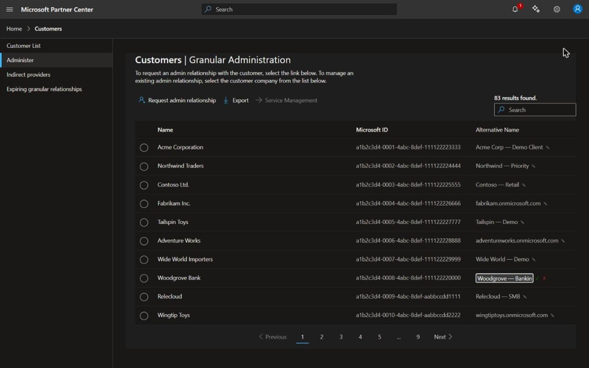Cancel the Woodgrove alternative name edit
Image resolution: width=589 pixels, height=368 pixels.
coord(544,278)
